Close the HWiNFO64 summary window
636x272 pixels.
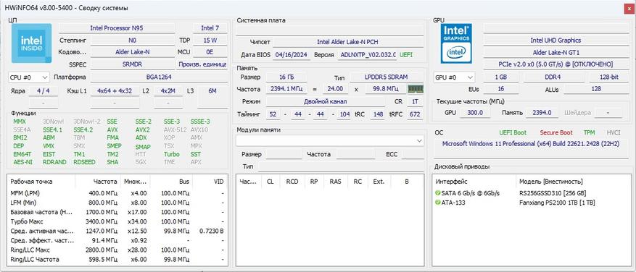click(628, 8)
